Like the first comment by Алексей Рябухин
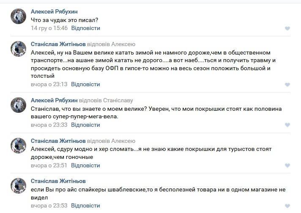Screen dimensions: 301x213 pos(287,29)
